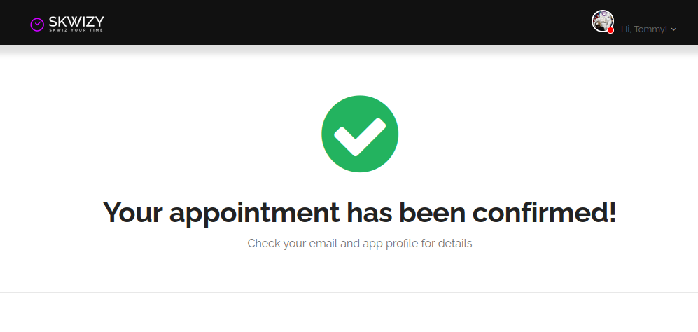Click the horizontal divider below the message
698x332 pixels.
click(349, 292)
